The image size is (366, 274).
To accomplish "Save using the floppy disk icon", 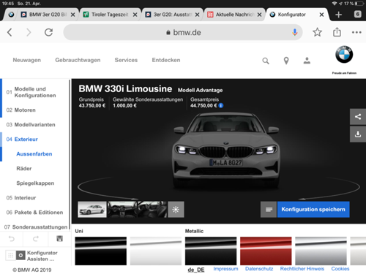I will pos(59,238).
